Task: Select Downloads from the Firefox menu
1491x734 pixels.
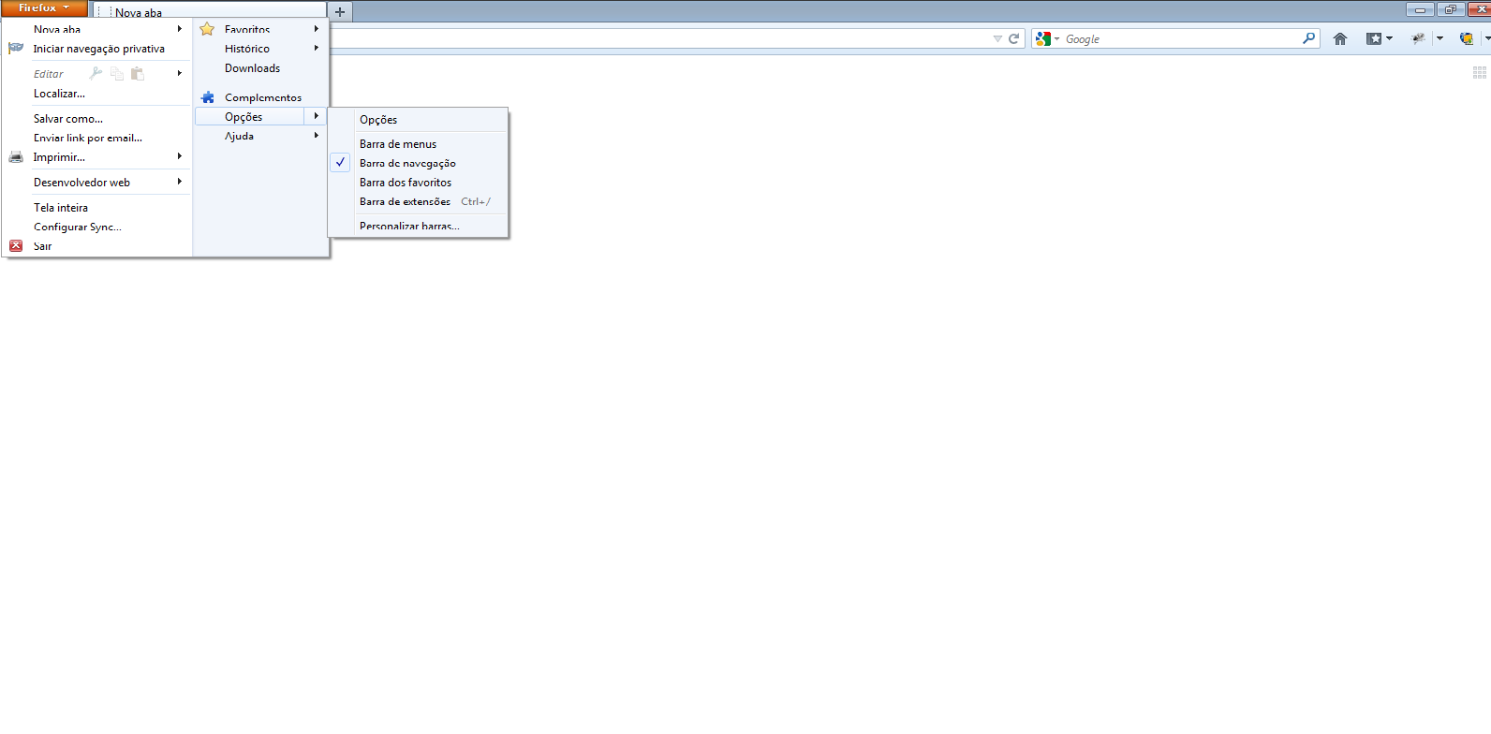Action: pyautogui.click(x=252, y=68)
